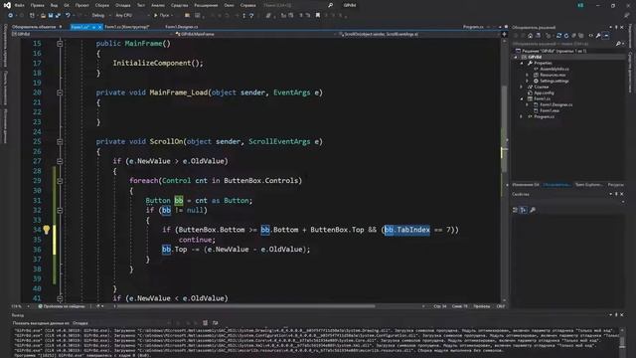Click the Property Pages wrench in Properties panel
Image resolution: width=636 pixels, height=358 pixels.
coord(533,210)
